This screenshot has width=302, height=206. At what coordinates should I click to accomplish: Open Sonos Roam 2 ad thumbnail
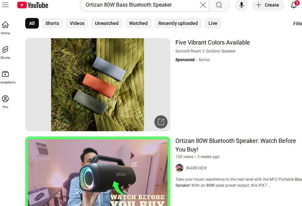click(98, 84)
